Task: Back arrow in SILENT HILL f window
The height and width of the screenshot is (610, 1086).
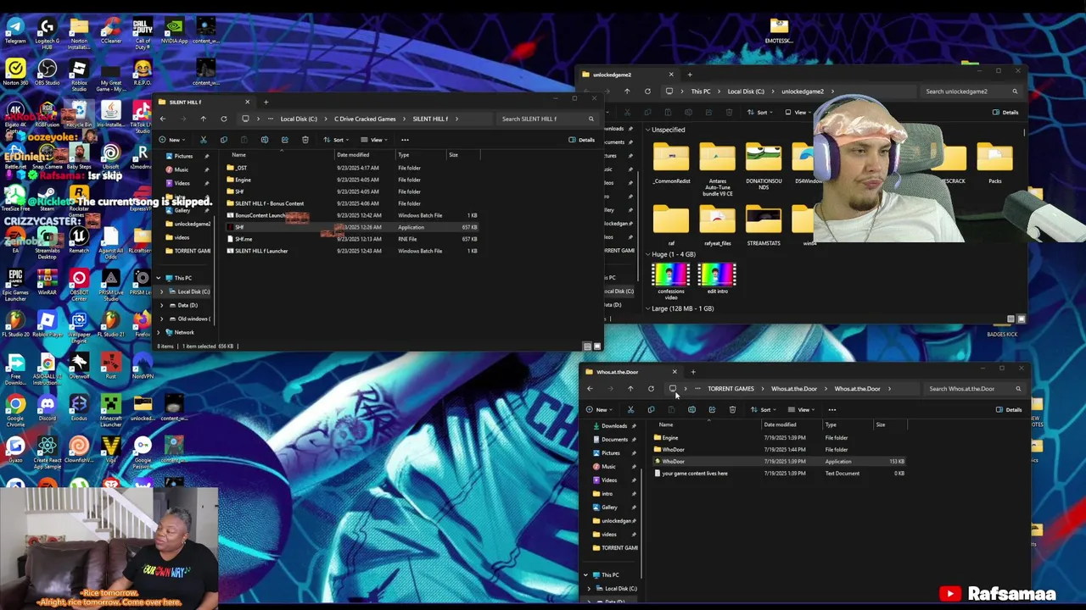Action: [x=163, y=119]
